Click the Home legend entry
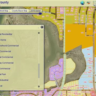The width and height of the screenshot is (96, 96). (3, 40)
